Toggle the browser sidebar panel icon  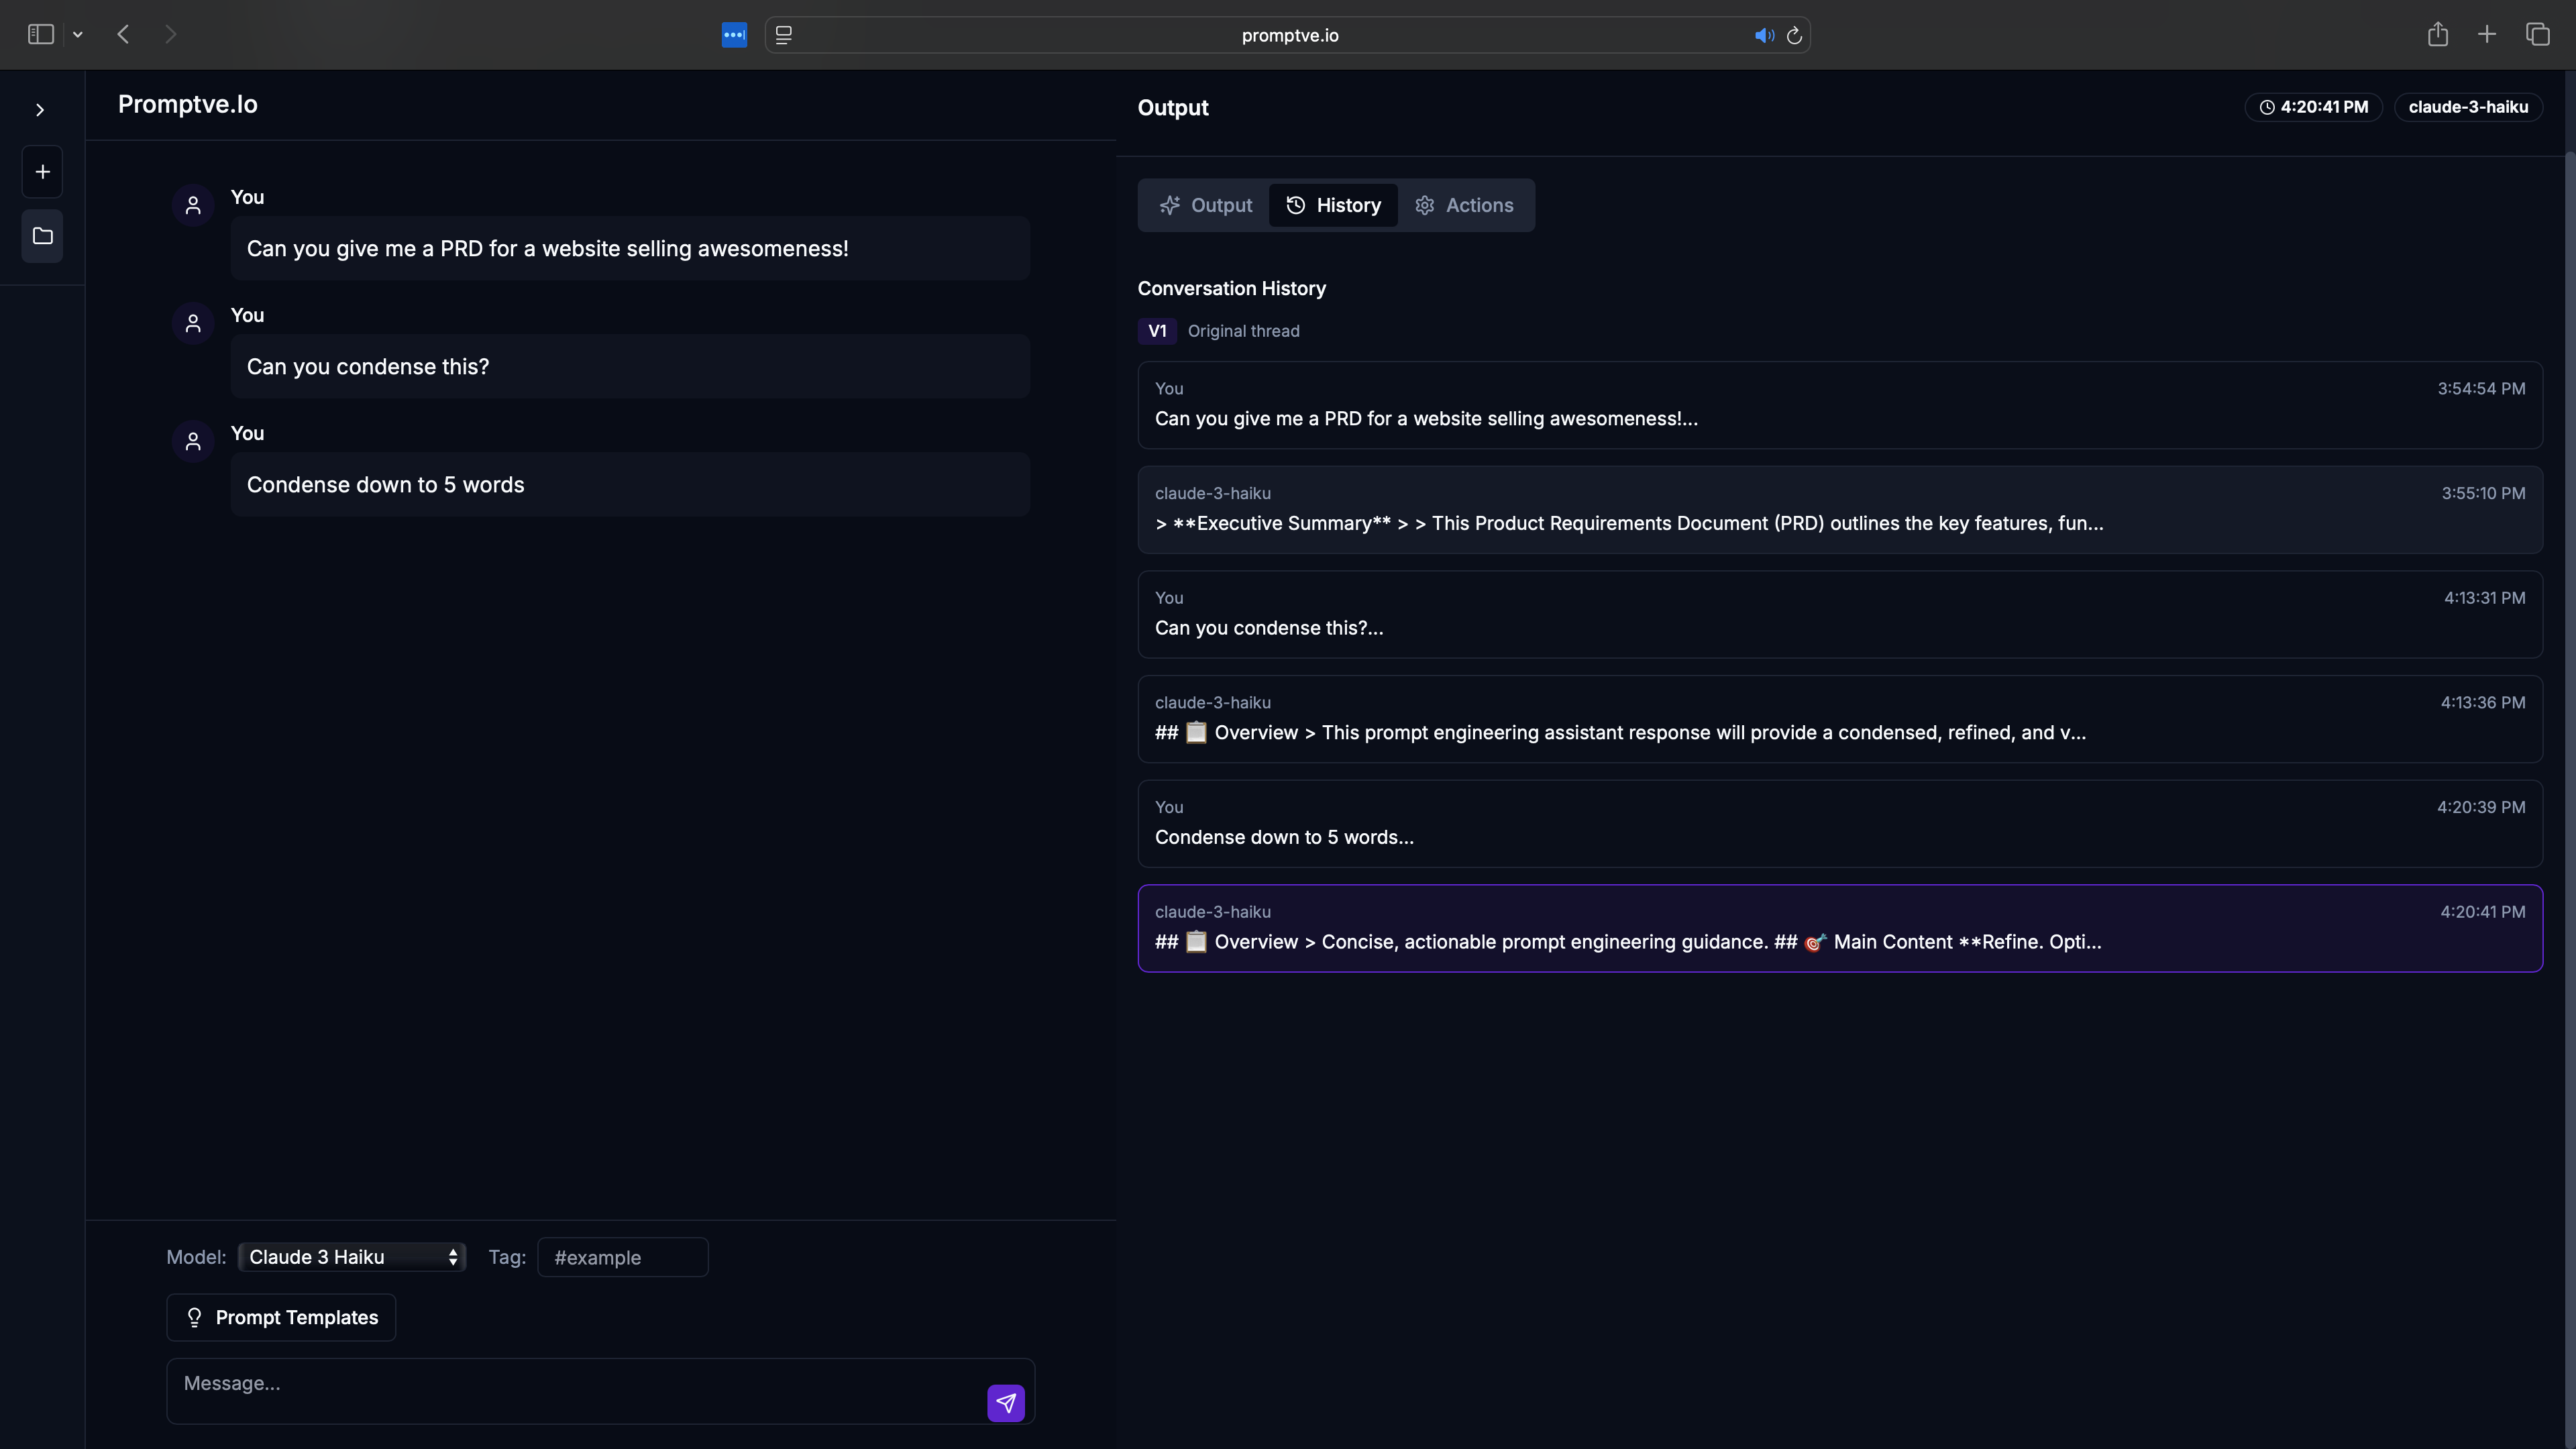40,35
